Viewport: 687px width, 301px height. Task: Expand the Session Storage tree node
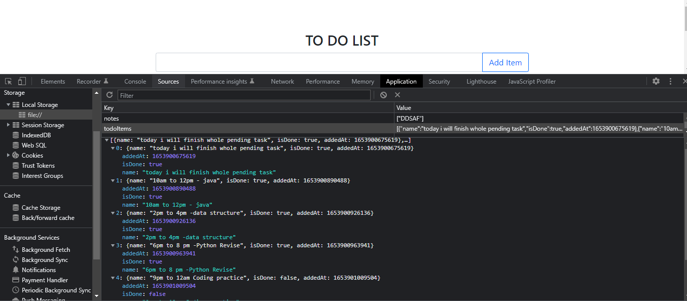coord(9,125)
